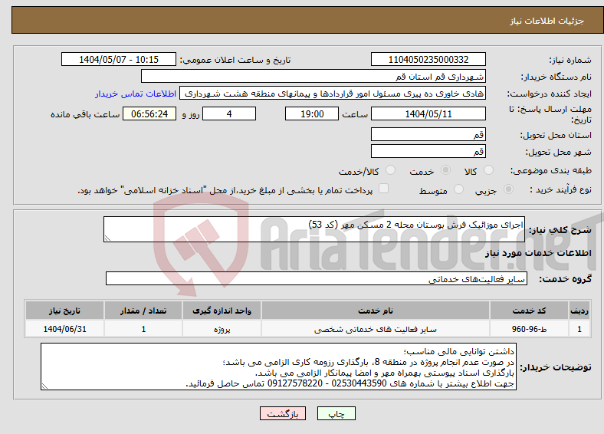The image size is (604, 434).
Task: Click the buyer organization name field
Action: coord(313,77)
